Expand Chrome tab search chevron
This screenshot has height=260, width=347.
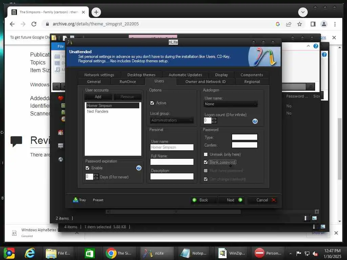click(303, 12)
